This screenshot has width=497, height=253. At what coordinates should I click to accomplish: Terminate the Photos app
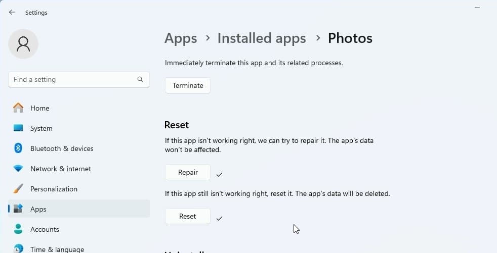click(187, 85)
